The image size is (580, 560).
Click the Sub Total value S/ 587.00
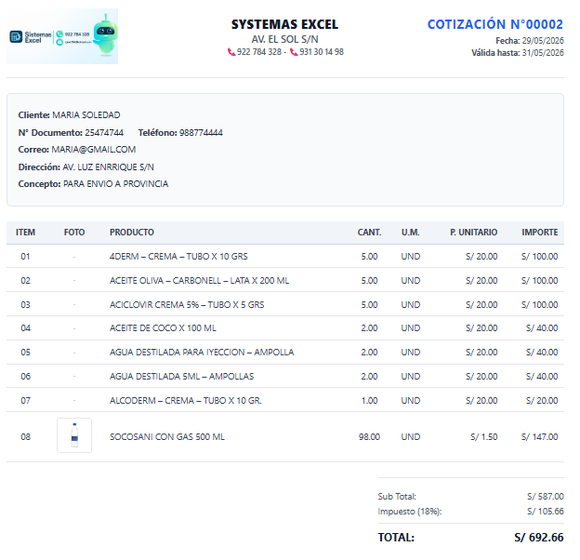(546, 497)
